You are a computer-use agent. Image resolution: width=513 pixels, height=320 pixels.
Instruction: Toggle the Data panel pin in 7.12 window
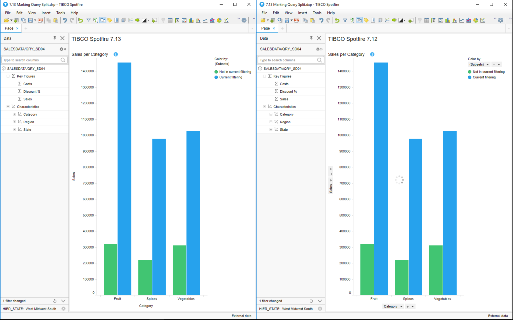(311, 38)
